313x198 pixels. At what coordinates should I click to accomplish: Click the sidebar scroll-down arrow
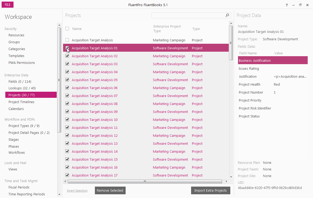59,194
